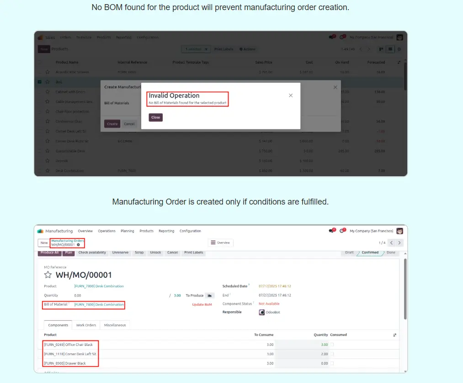Open column options toggle in components table
463x383 pixels.
pos(394,335)
